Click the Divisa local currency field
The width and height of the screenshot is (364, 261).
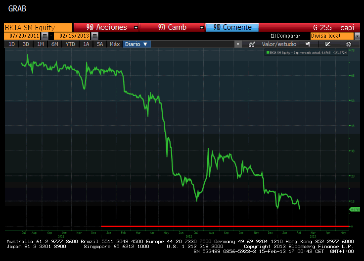pyautogui.click(x=332, y=36)
